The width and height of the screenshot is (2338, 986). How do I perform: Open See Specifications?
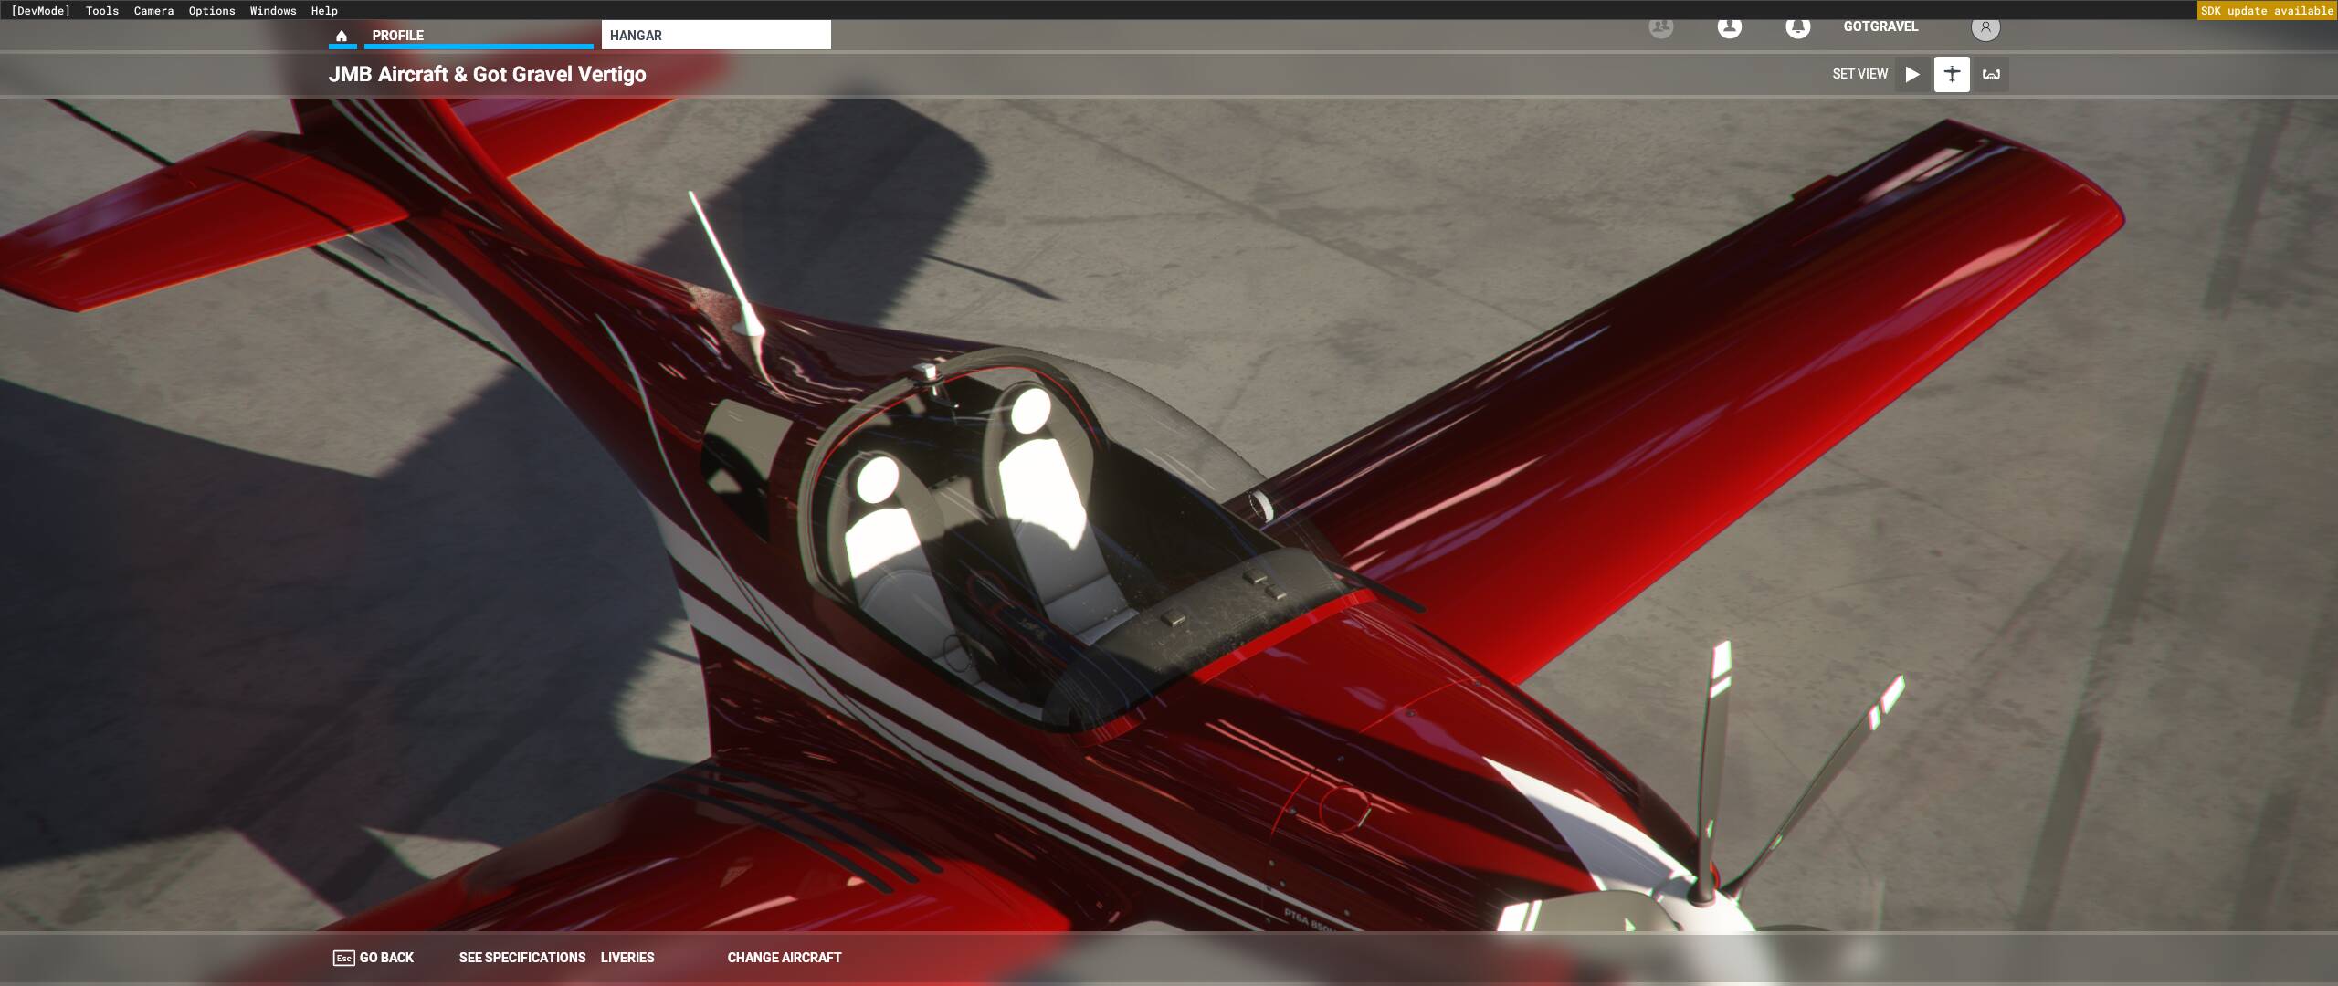(x=522, y=958)
